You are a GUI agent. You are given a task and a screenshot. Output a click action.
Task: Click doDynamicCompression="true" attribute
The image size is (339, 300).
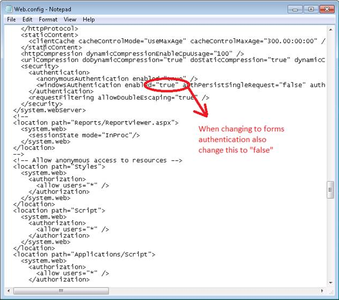click(134, 60)
